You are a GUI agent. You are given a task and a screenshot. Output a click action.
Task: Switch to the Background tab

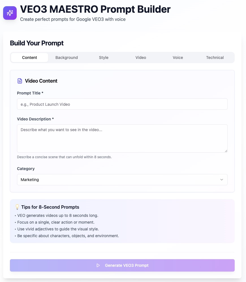coord(66,58)
